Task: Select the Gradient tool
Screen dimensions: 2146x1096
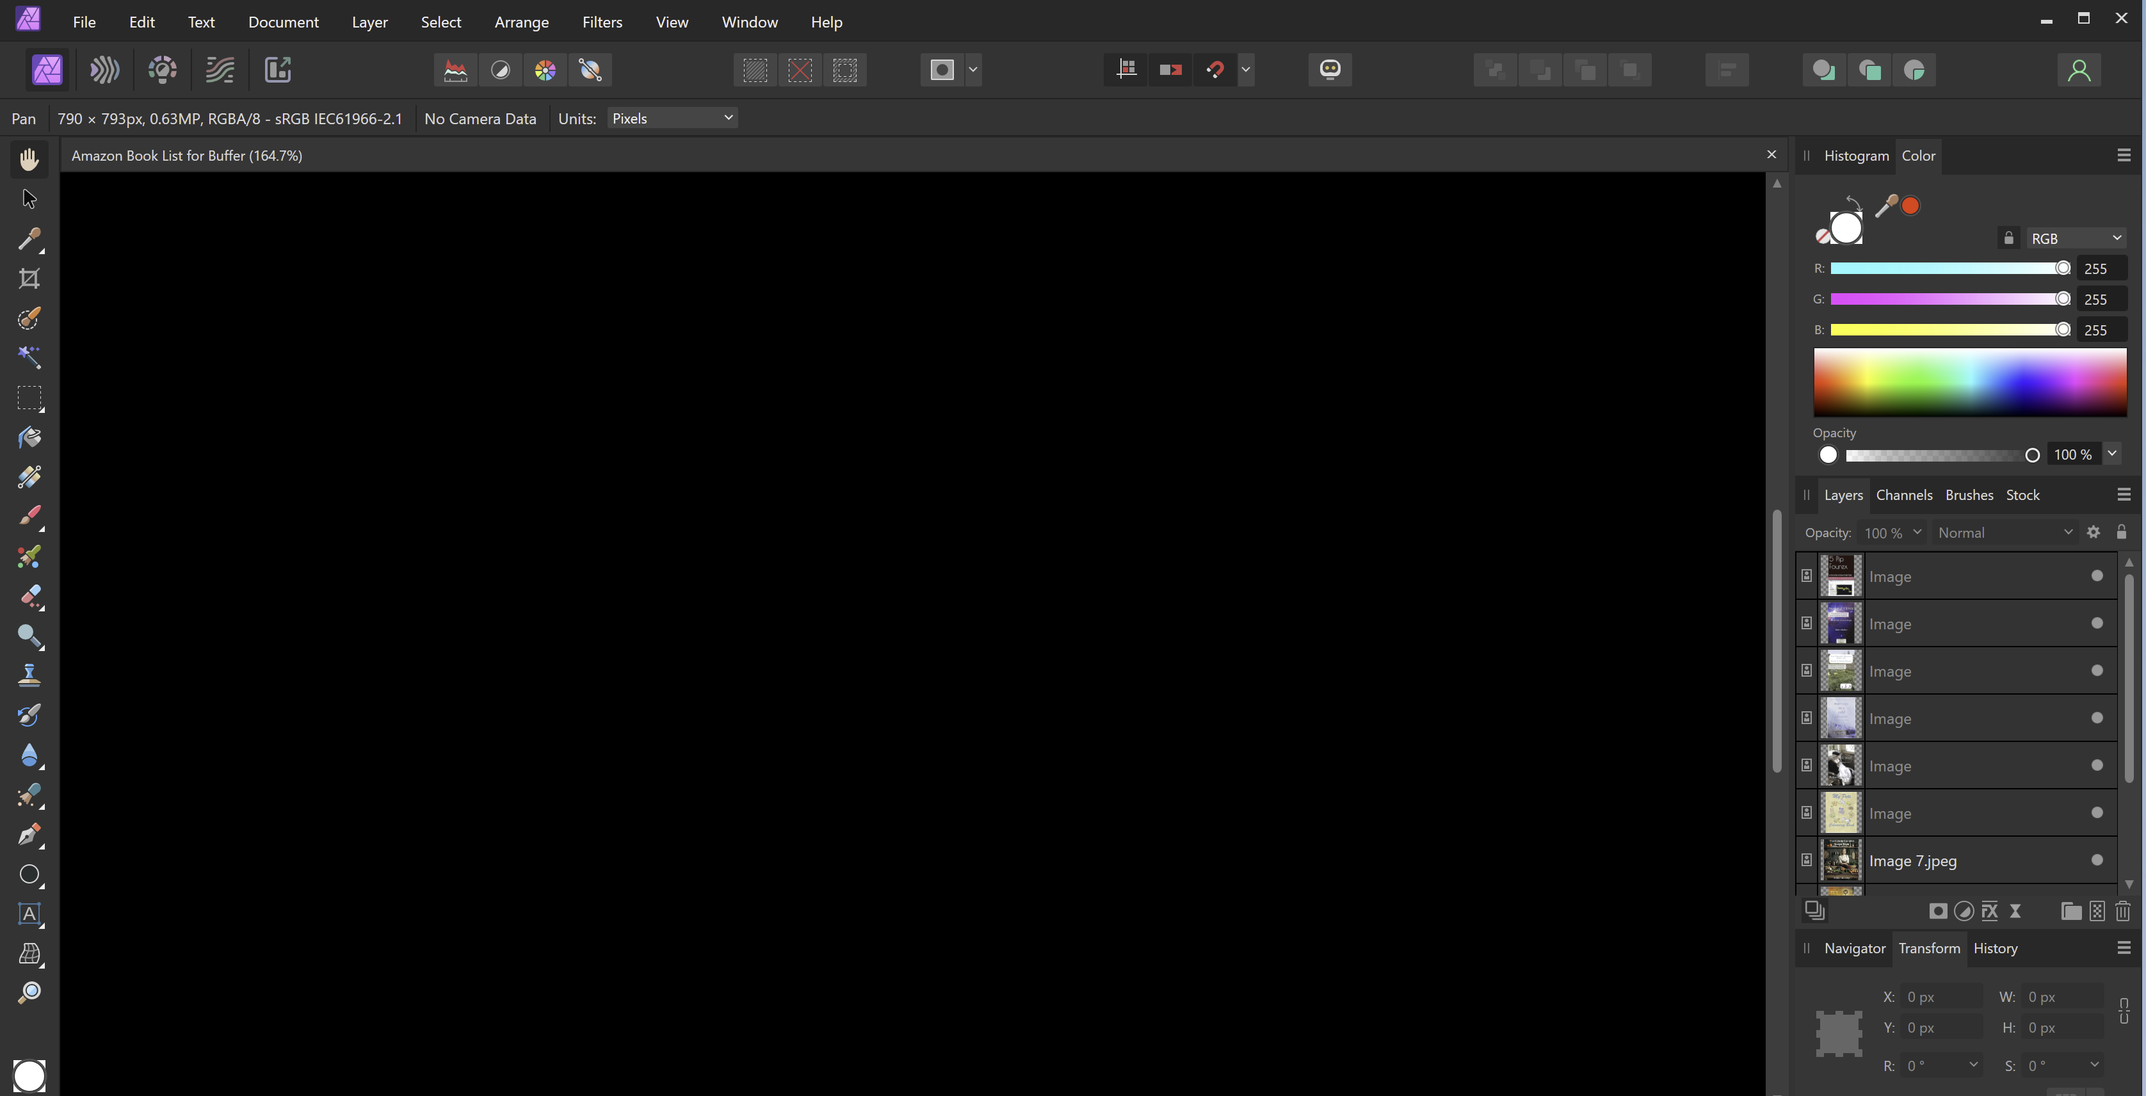Action: pos(29,476)
